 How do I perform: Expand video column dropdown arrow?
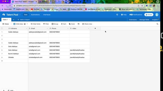click(x=88, y=28)
